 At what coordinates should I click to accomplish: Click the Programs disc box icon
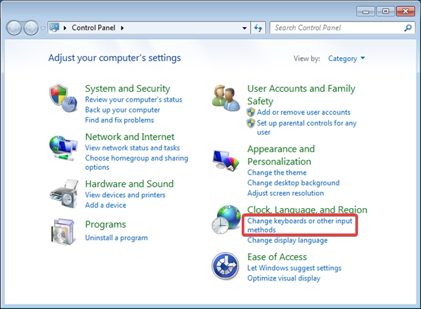pos(63,232)
